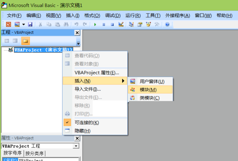
Task: Open the Object Browser toolbar icon
Action: [148, 24]
